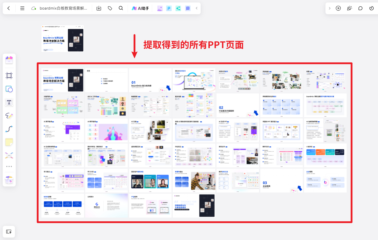Image resolution: width=378 pixels, height=240 pixels.
Task: Select the 团队的实时协作工作台 slide
Action: pos(194,80)
